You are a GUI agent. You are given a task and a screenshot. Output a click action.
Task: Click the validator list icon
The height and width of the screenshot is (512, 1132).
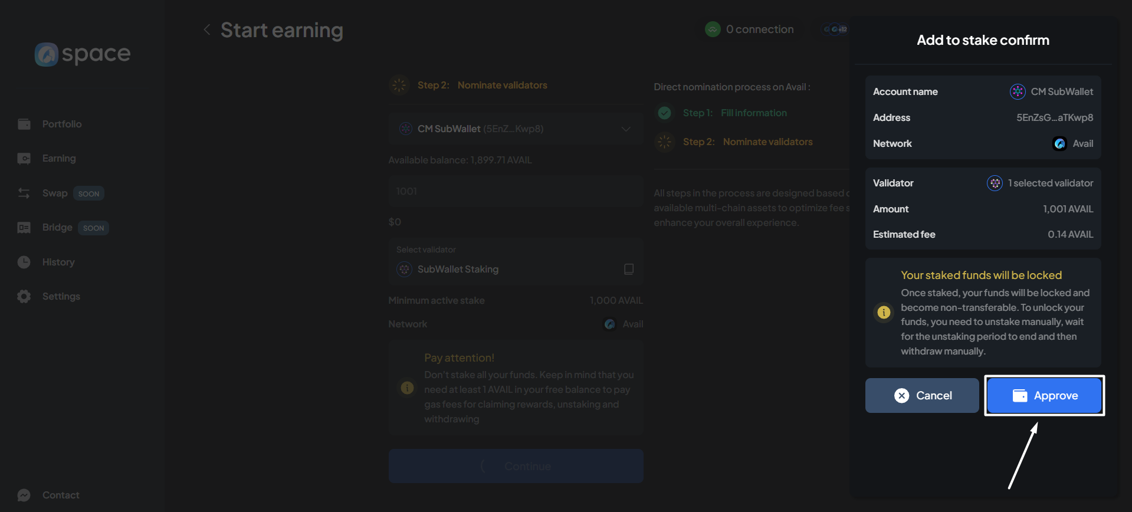pos(629,269)
